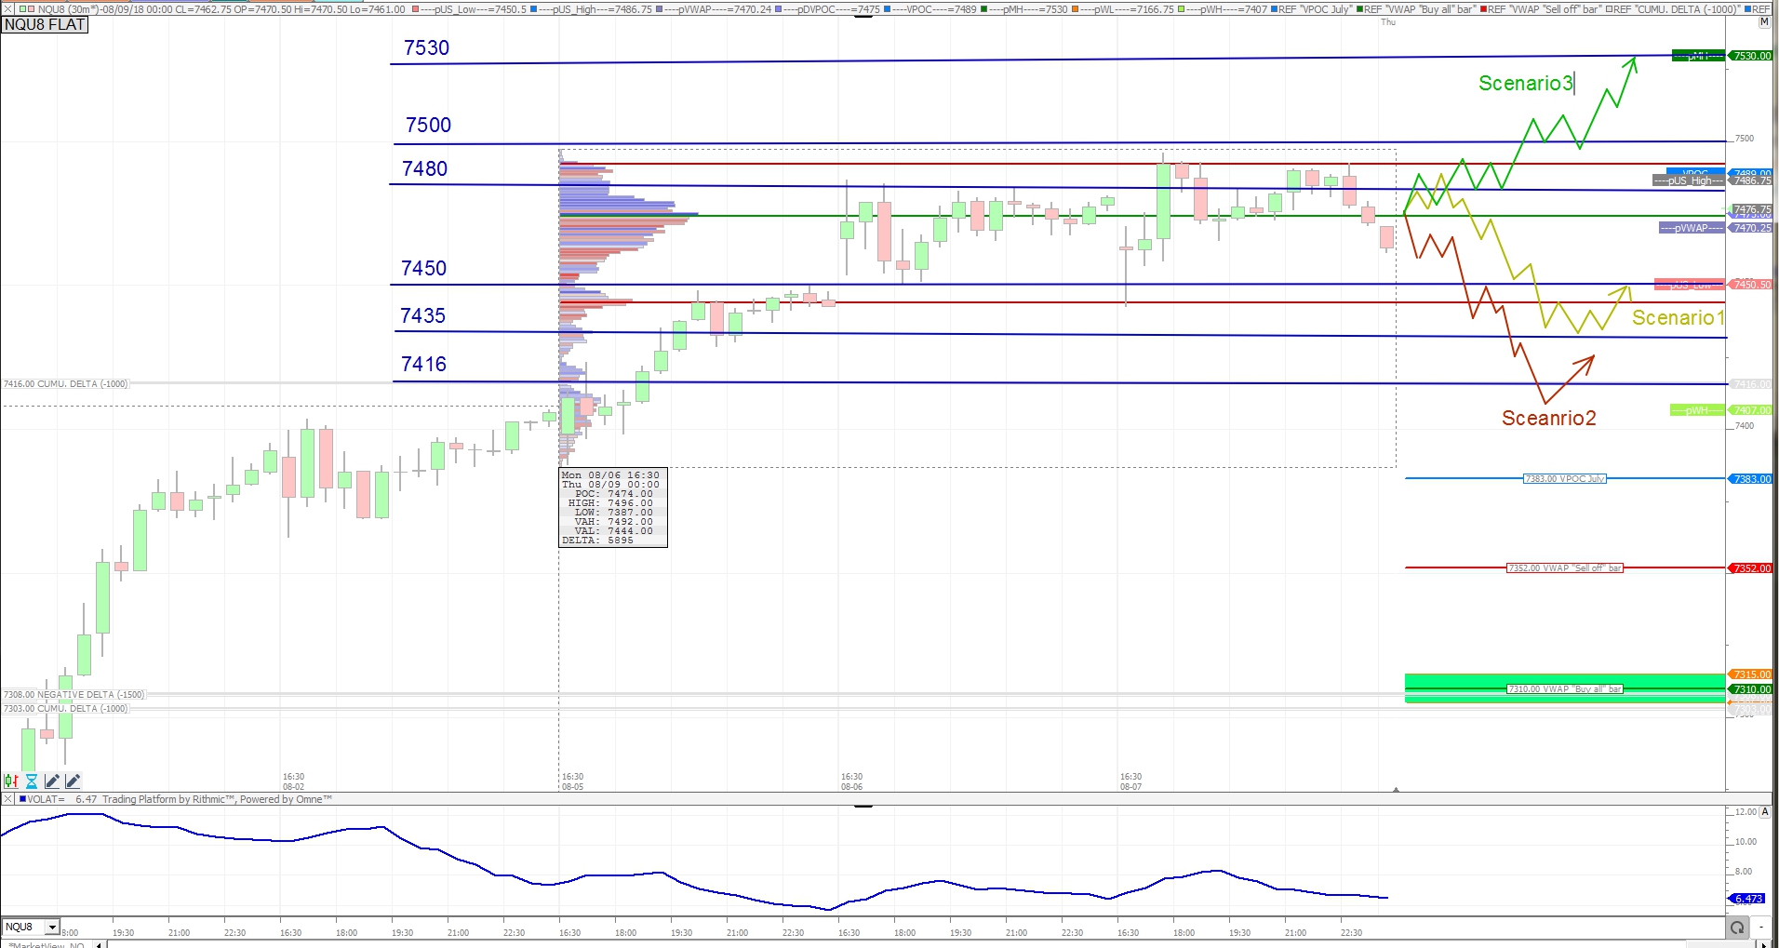Viewport: 1779px width, 948px height.
Task: Click the pUS_High line tag near price axis
Action: click(1689, 180)
